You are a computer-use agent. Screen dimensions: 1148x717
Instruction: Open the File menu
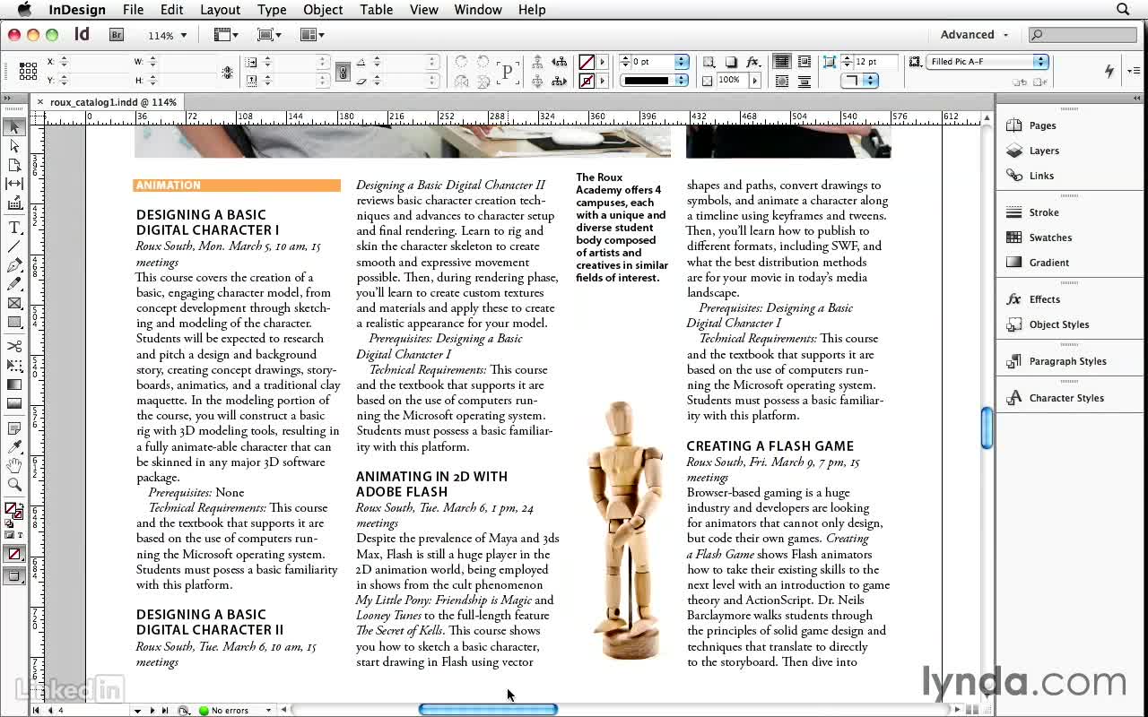click(x=133, y=10)
